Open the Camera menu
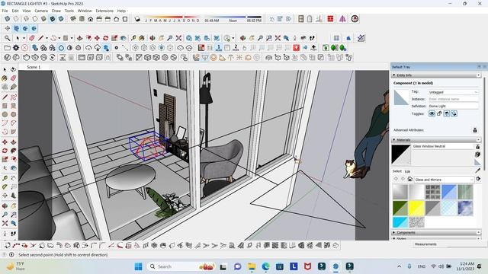 (x=41, y=11)
